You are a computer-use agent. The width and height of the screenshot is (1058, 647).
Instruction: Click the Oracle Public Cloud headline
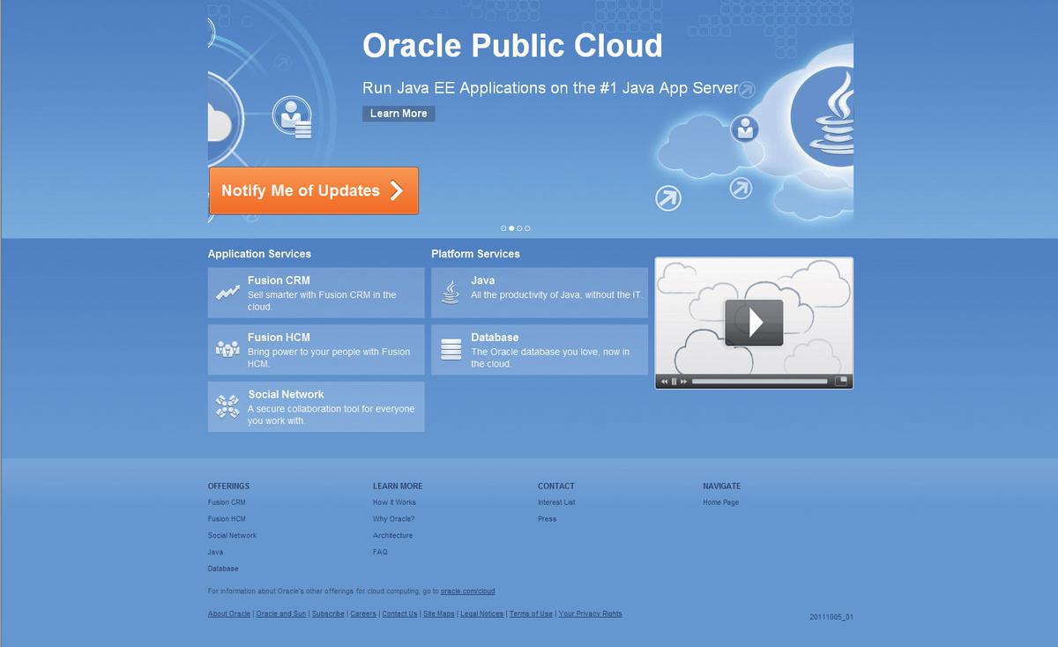pyautogui.click(x=512, y=46)
